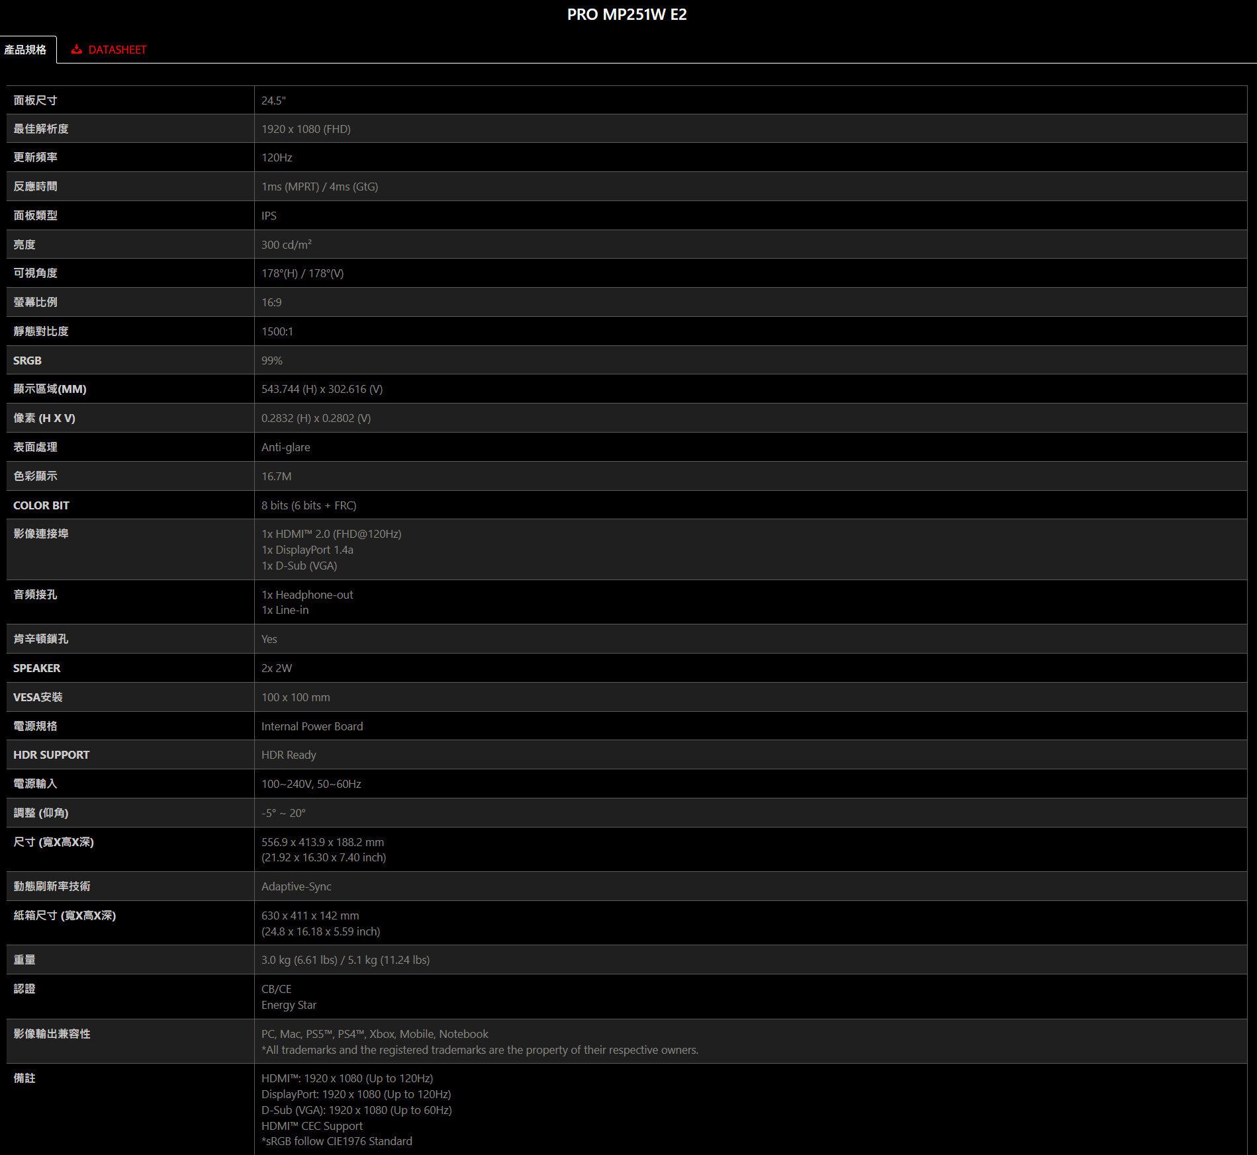Select the trademarks disclaimer line
This screenshot has height=1155, width=1257.
tap(480, 1050)
